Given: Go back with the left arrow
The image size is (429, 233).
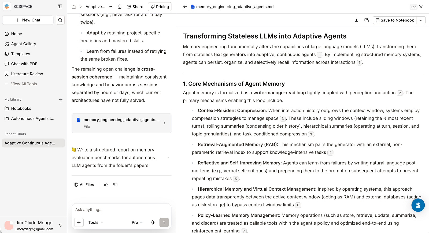Looking at the screenshot, I should pos(185,7).
